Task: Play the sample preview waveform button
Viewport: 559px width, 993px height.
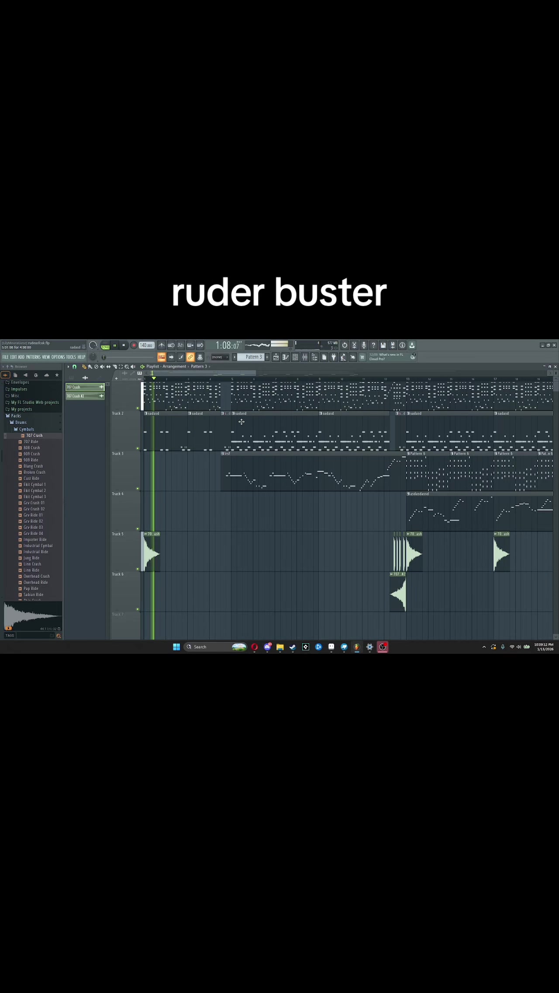Action: click(x=9, y=628)
